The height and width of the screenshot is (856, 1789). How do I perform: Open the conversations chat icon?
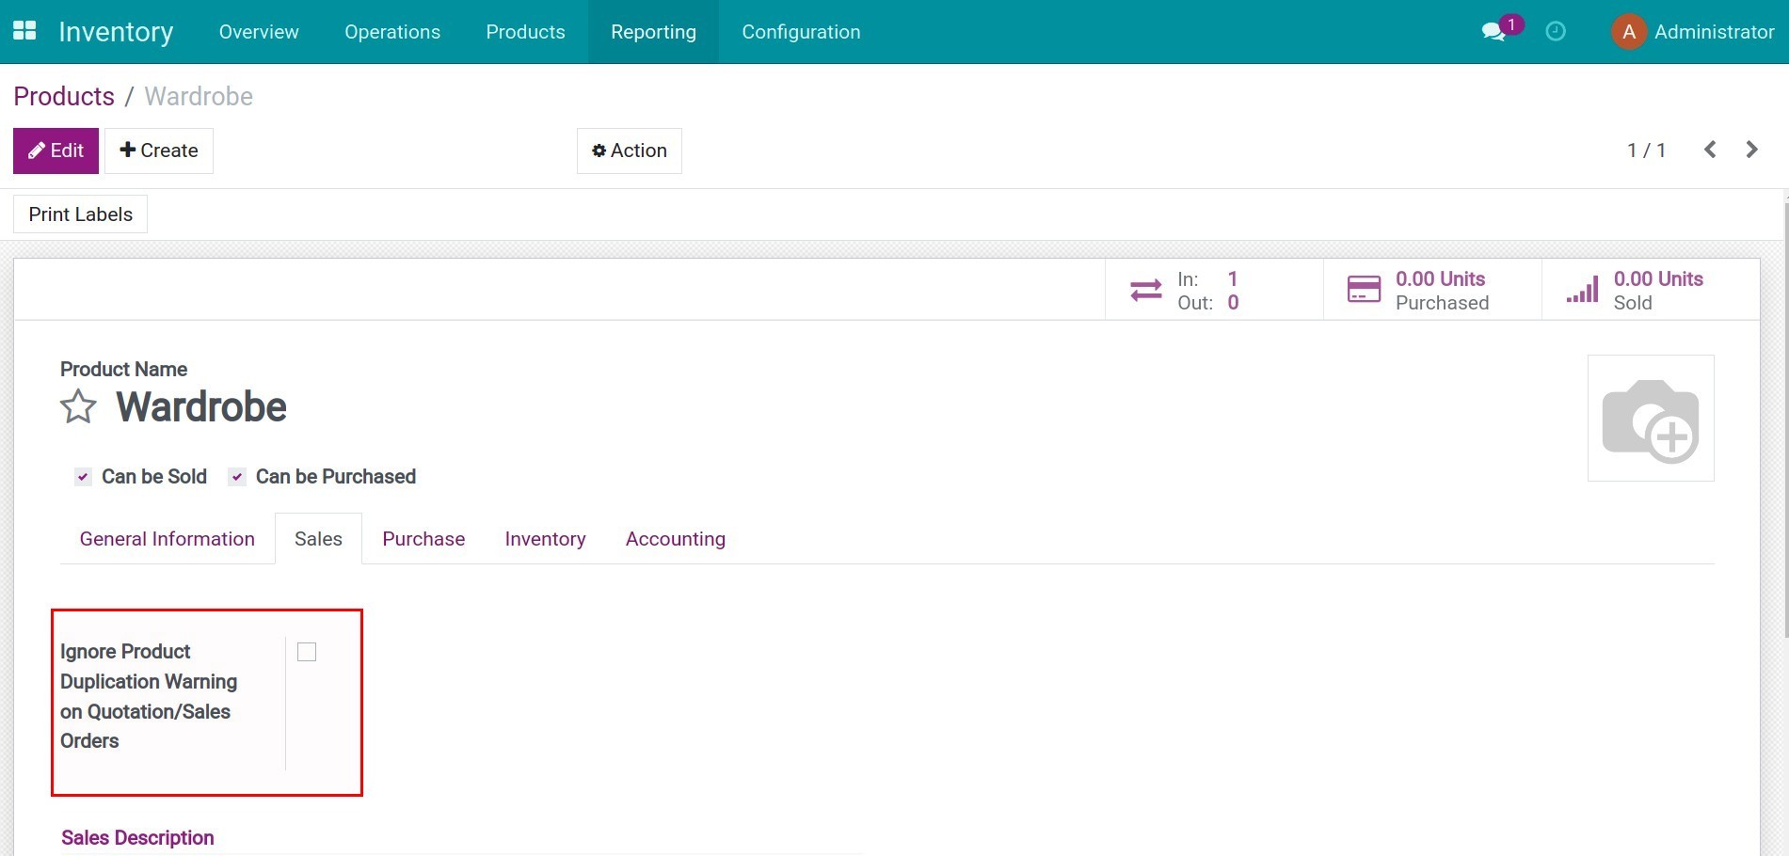[1493, 32]
